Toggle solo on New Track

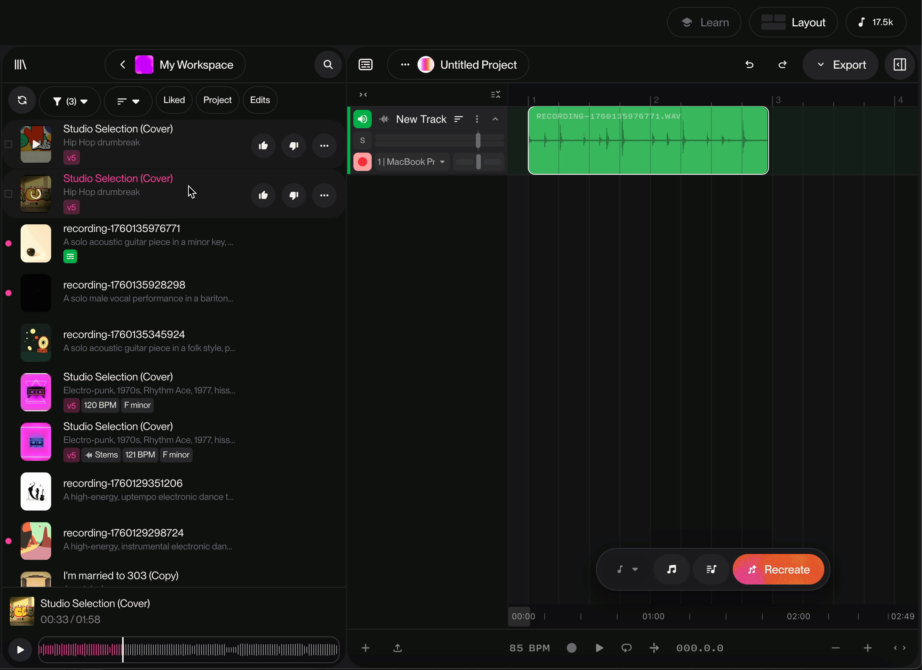pyautogui.click(x=362, y=141)
